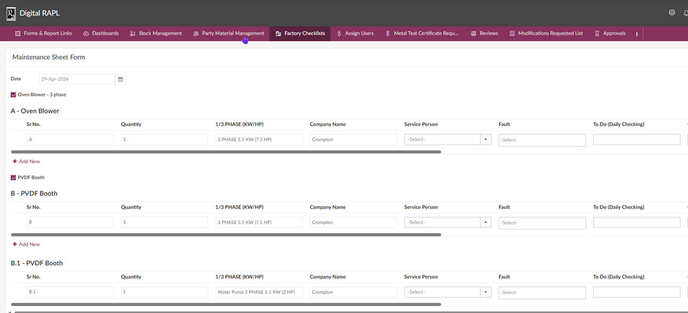Click To Do (Daily Checking) field in row B
The height and width of the screenshot is (313, 688).
[636, 222]
